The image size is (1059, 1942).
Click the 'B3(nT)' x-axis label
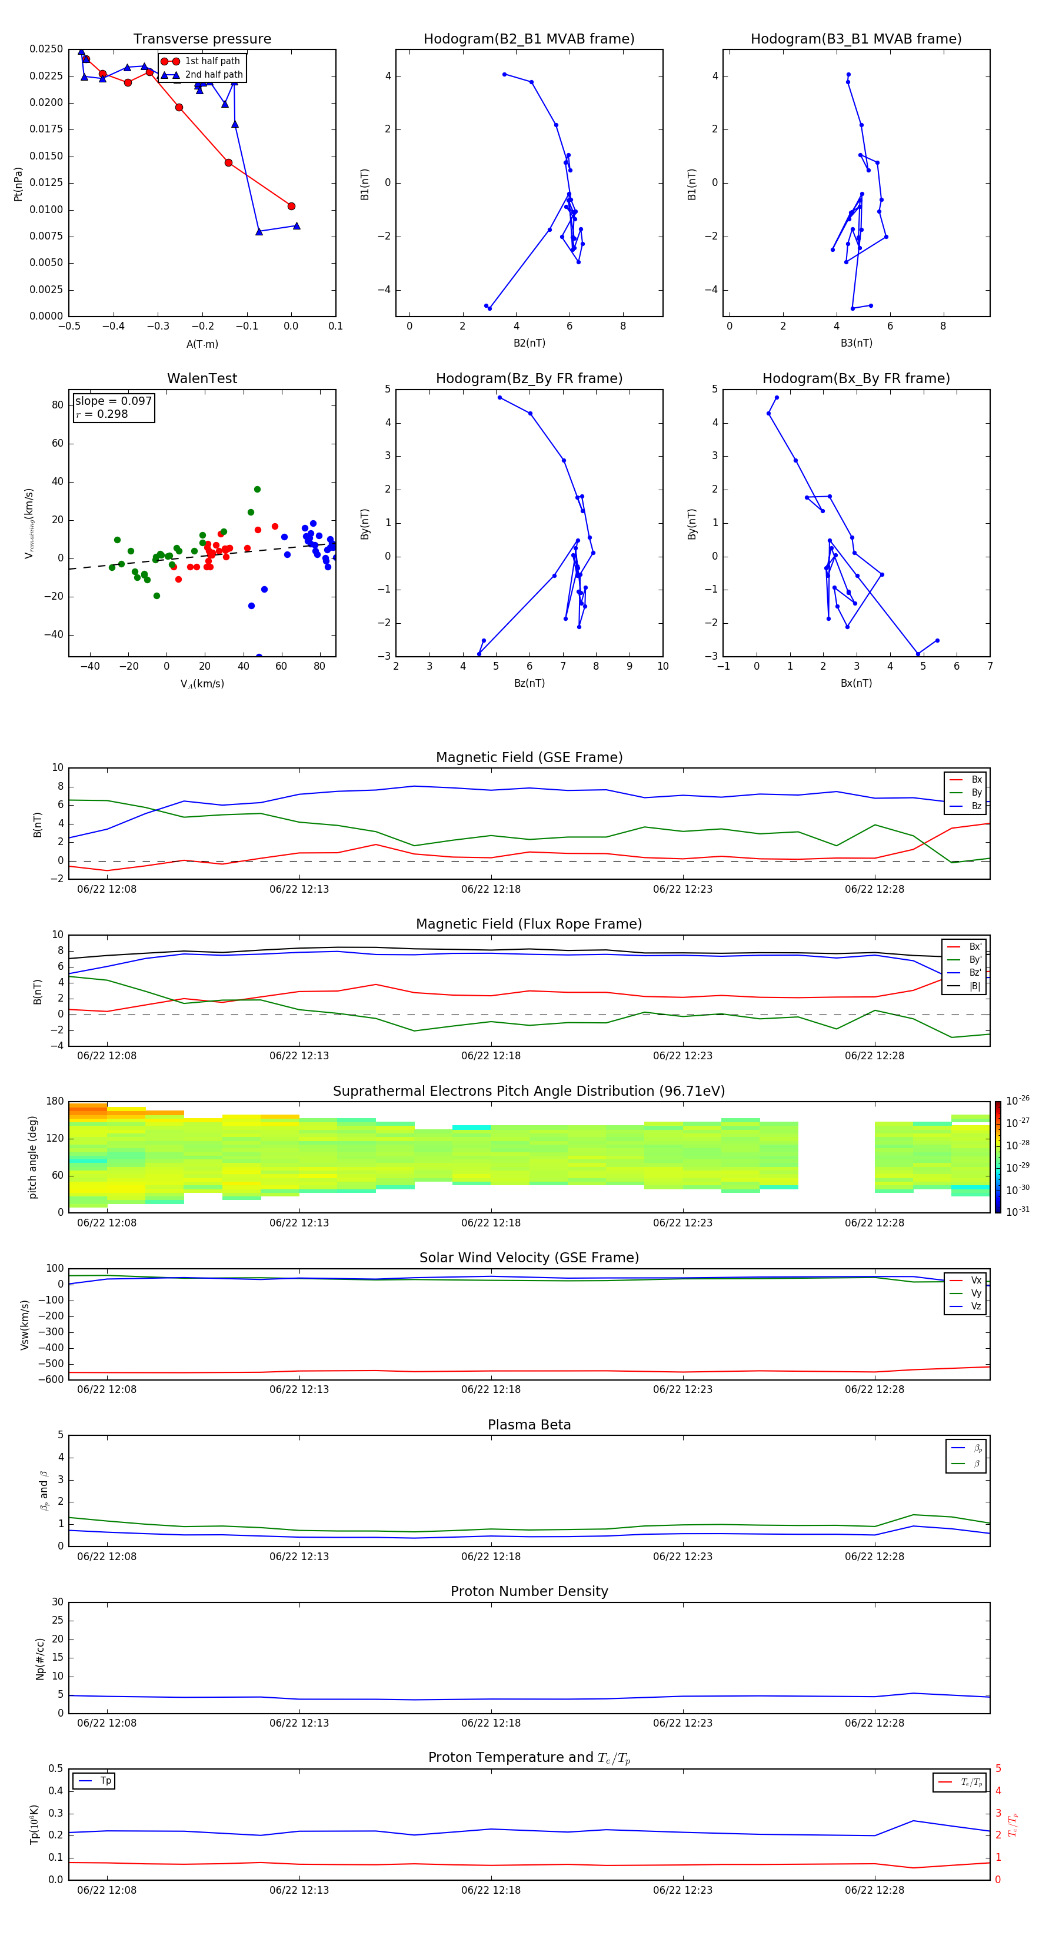(x=856, y=343)
